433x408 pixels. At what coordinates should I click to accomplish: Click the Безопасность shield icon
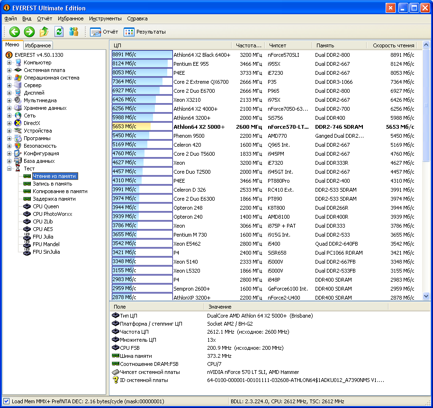(18, 146)
